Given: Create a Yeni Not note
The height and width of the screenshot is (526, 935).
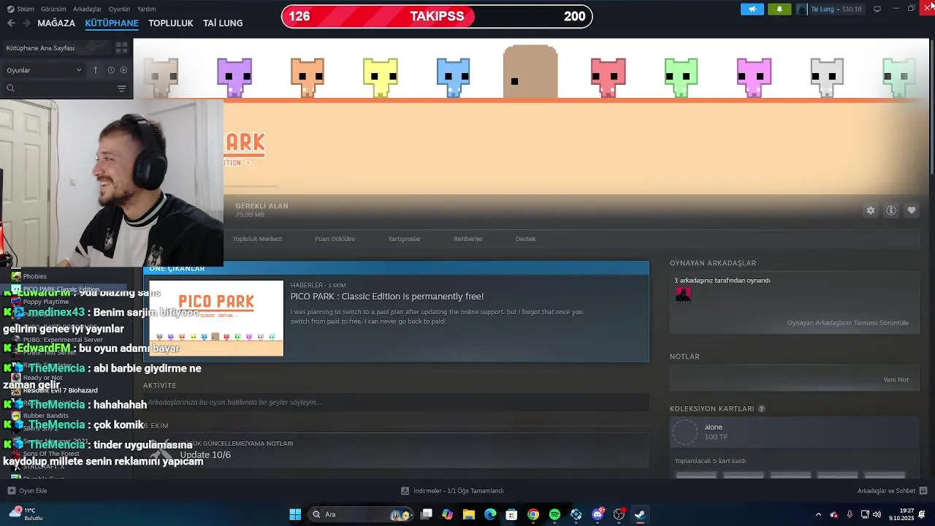Looking at the screenshot, I should point(896,380).
